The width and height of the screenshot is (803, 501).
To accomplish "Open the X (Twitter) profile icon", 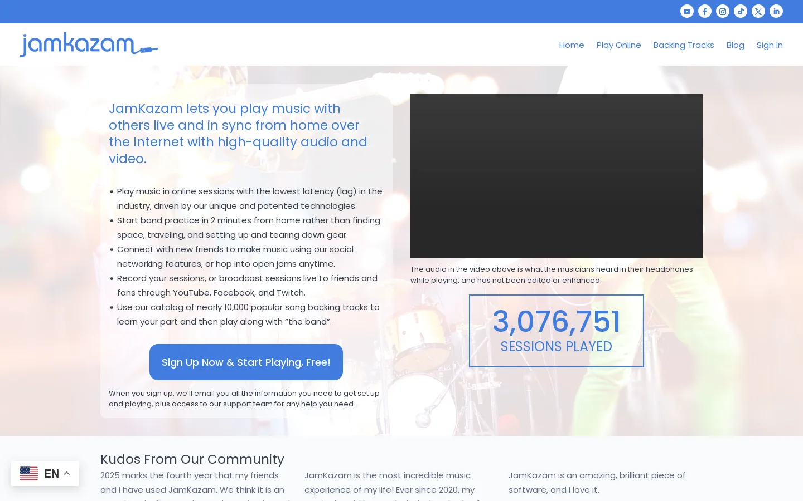I will 758,11.
